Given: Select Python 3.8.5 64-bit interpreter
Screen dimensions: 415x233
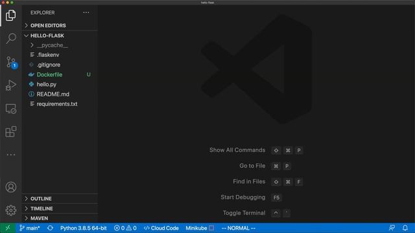Looking at the screenshot, I should click(84, 228).
